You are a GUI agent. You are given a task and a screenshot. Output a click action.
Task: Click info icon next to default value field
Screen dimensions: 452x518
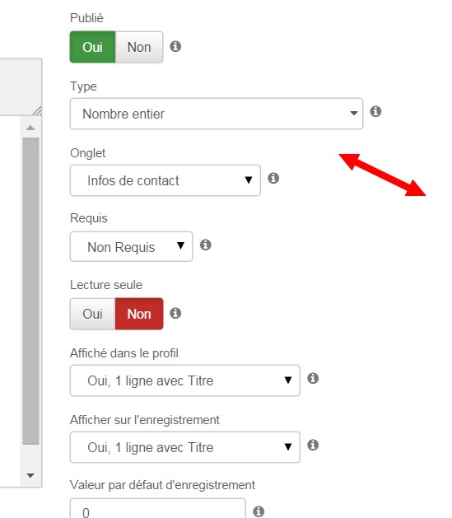tap(259, 511)
